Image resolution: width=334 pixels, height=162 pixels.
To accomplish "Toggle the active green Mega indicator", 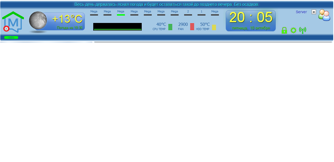I will pyautogui.click(x=121, y=15).
